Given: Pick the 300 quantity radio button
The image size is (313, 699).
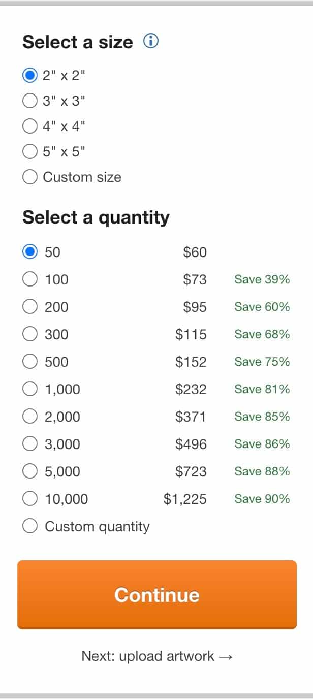Looking at the screenshot, I should click(30, 334).
